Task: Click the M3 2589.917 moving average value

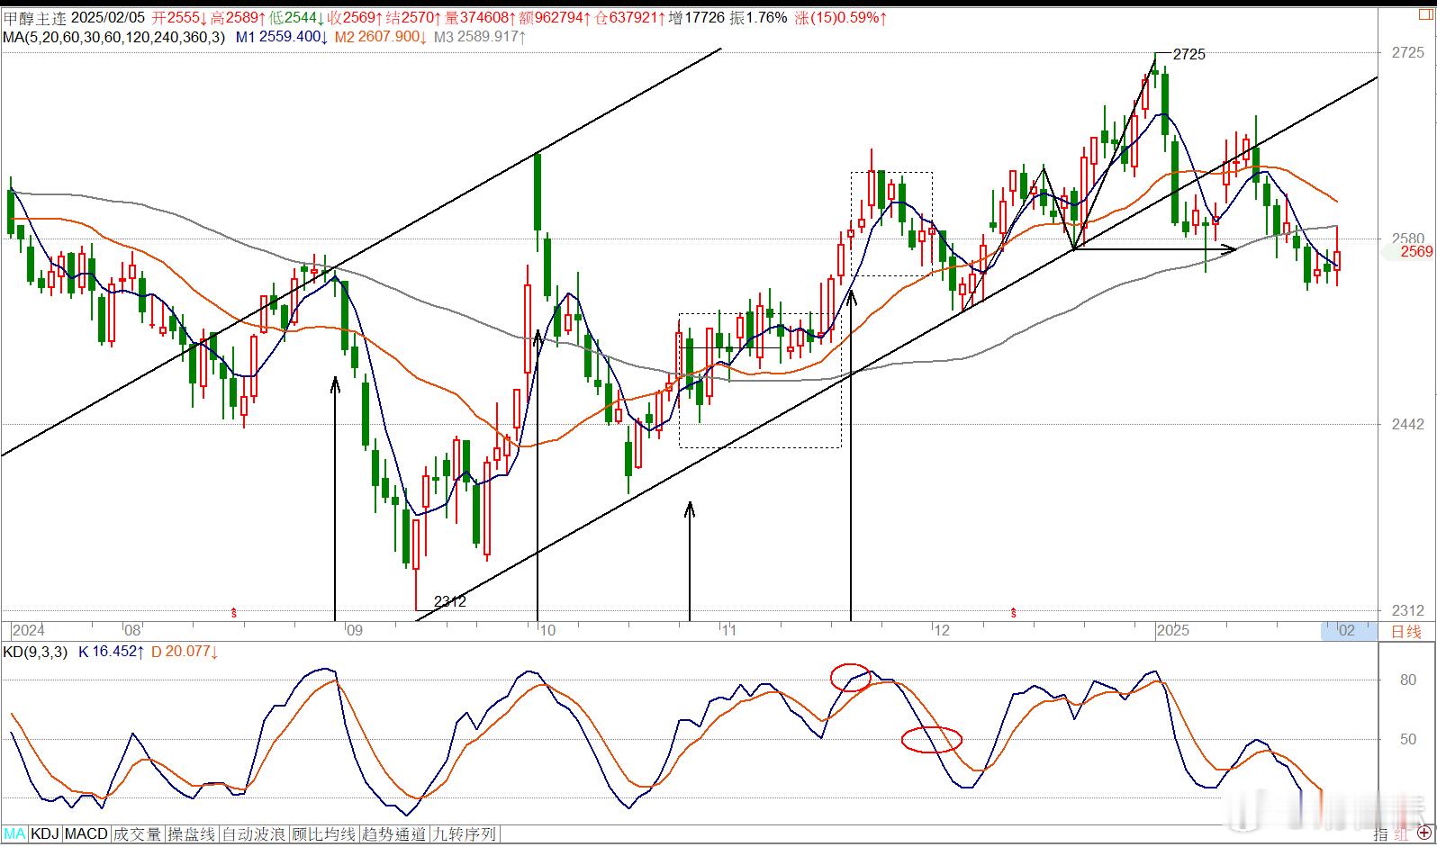Action: (480, 37)
